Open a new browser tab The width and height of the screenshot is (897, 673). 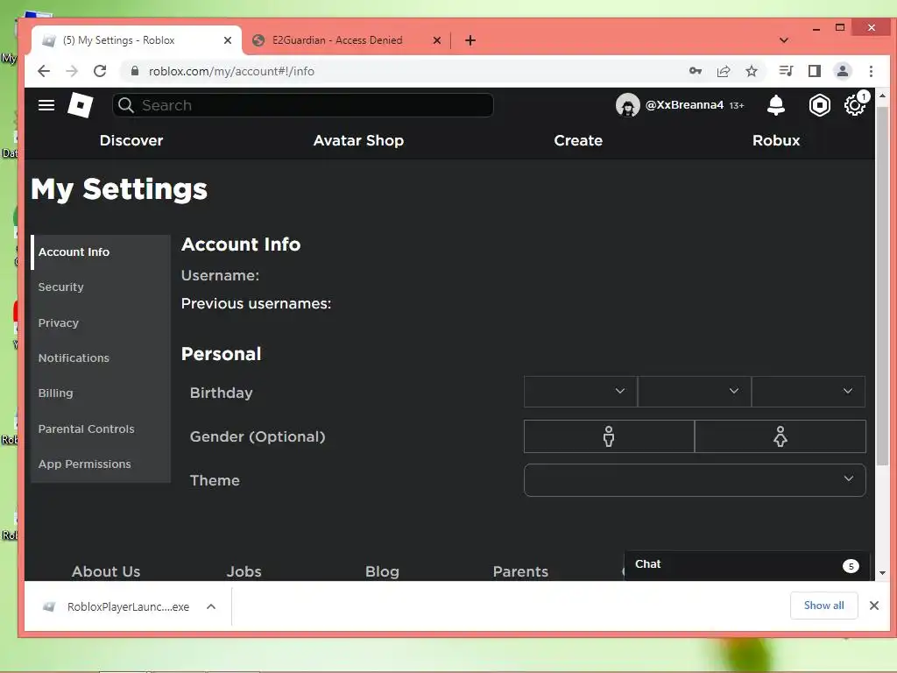[470, 40]
